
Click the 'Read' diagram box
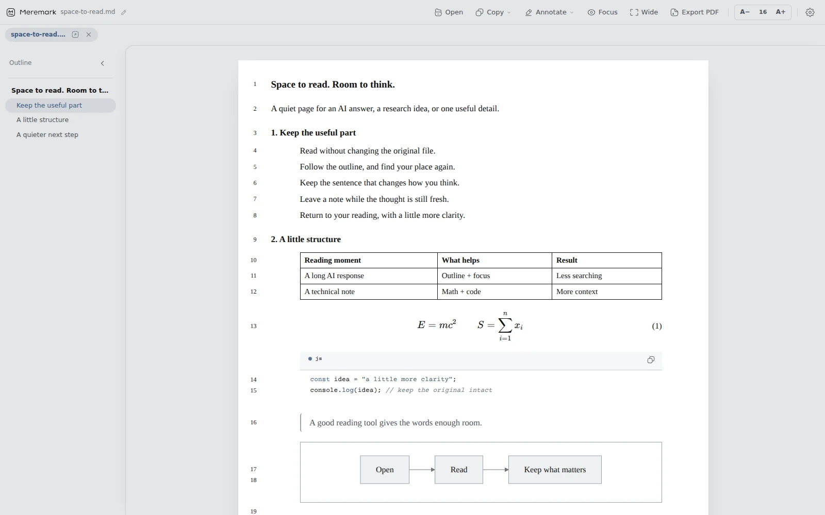(x=459, y=470)
